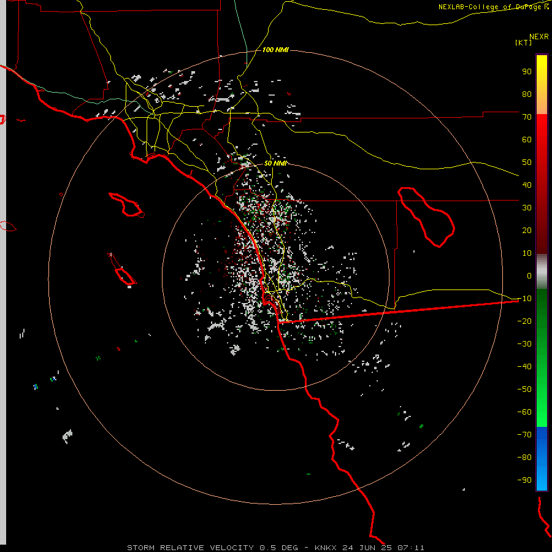The width and height of the screenshot is (552, 552).
Task: Select the -60 value on velocity scale
Action: 524,412
